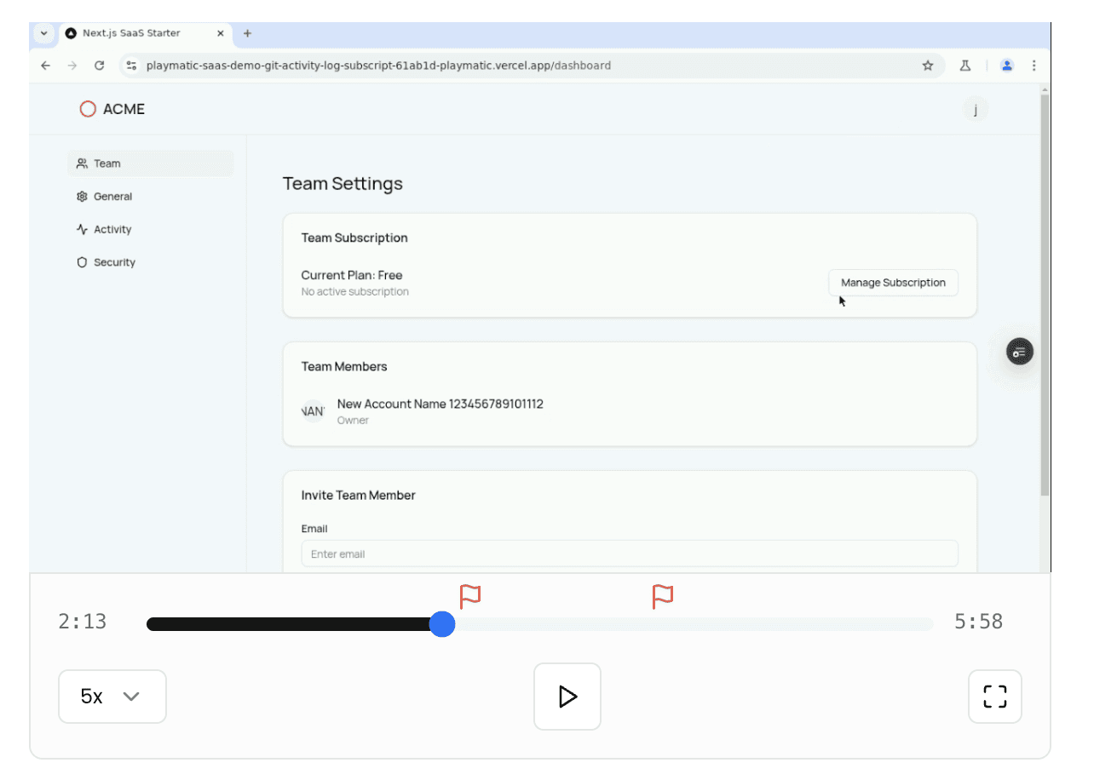The image size is (1094, 780).
Task: Open Chrome profile avatar icon
Action: [x=1007, y=66]
